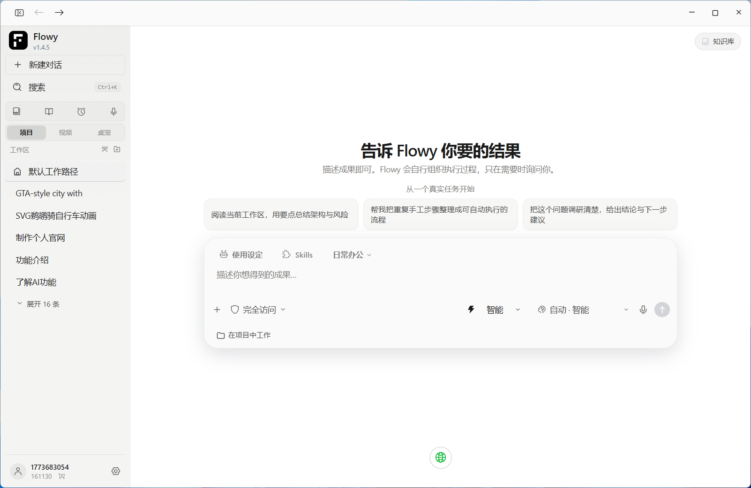Select suggestion 帮我把重复手工步骤整理成可自动执行的流程
This screenshot has width=751, height=488.
click(441, 214)
